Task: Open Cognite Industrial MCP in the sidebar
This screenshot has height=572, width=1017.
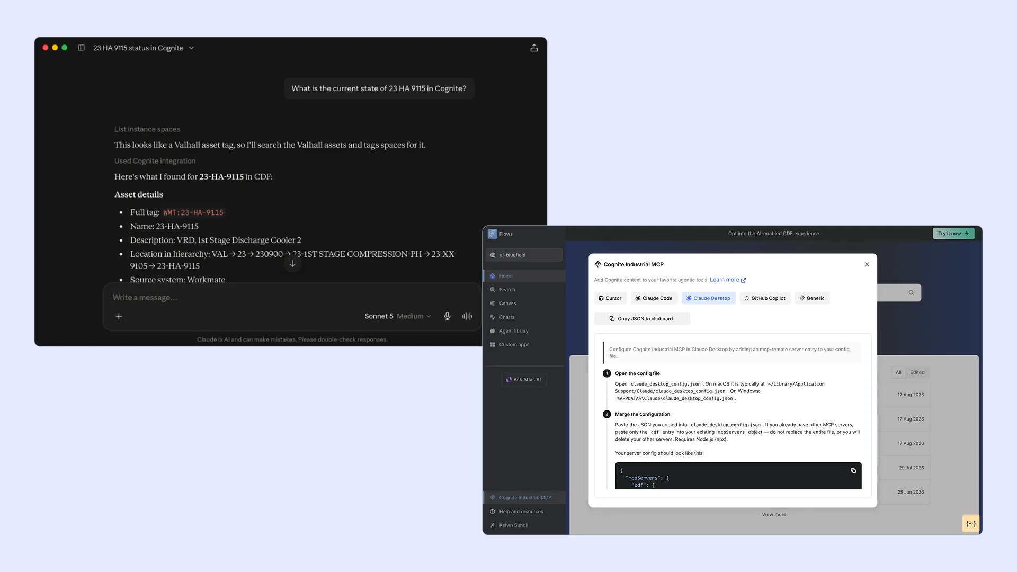Action: coord(524,498)
